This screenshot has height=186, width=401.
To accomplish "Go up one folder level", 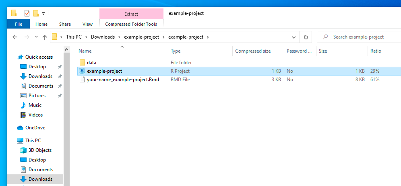I will [x=45, y=37].
